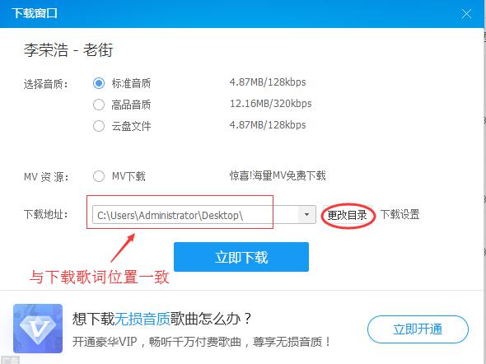Click the 立即开通 VIP button
The width and height of the screenshot is (486, 364).
click(x=418, y=329)
